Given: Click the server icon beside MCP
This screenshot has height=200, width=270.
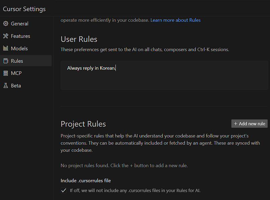Looking at the screenshot, I should coord(5,73).
